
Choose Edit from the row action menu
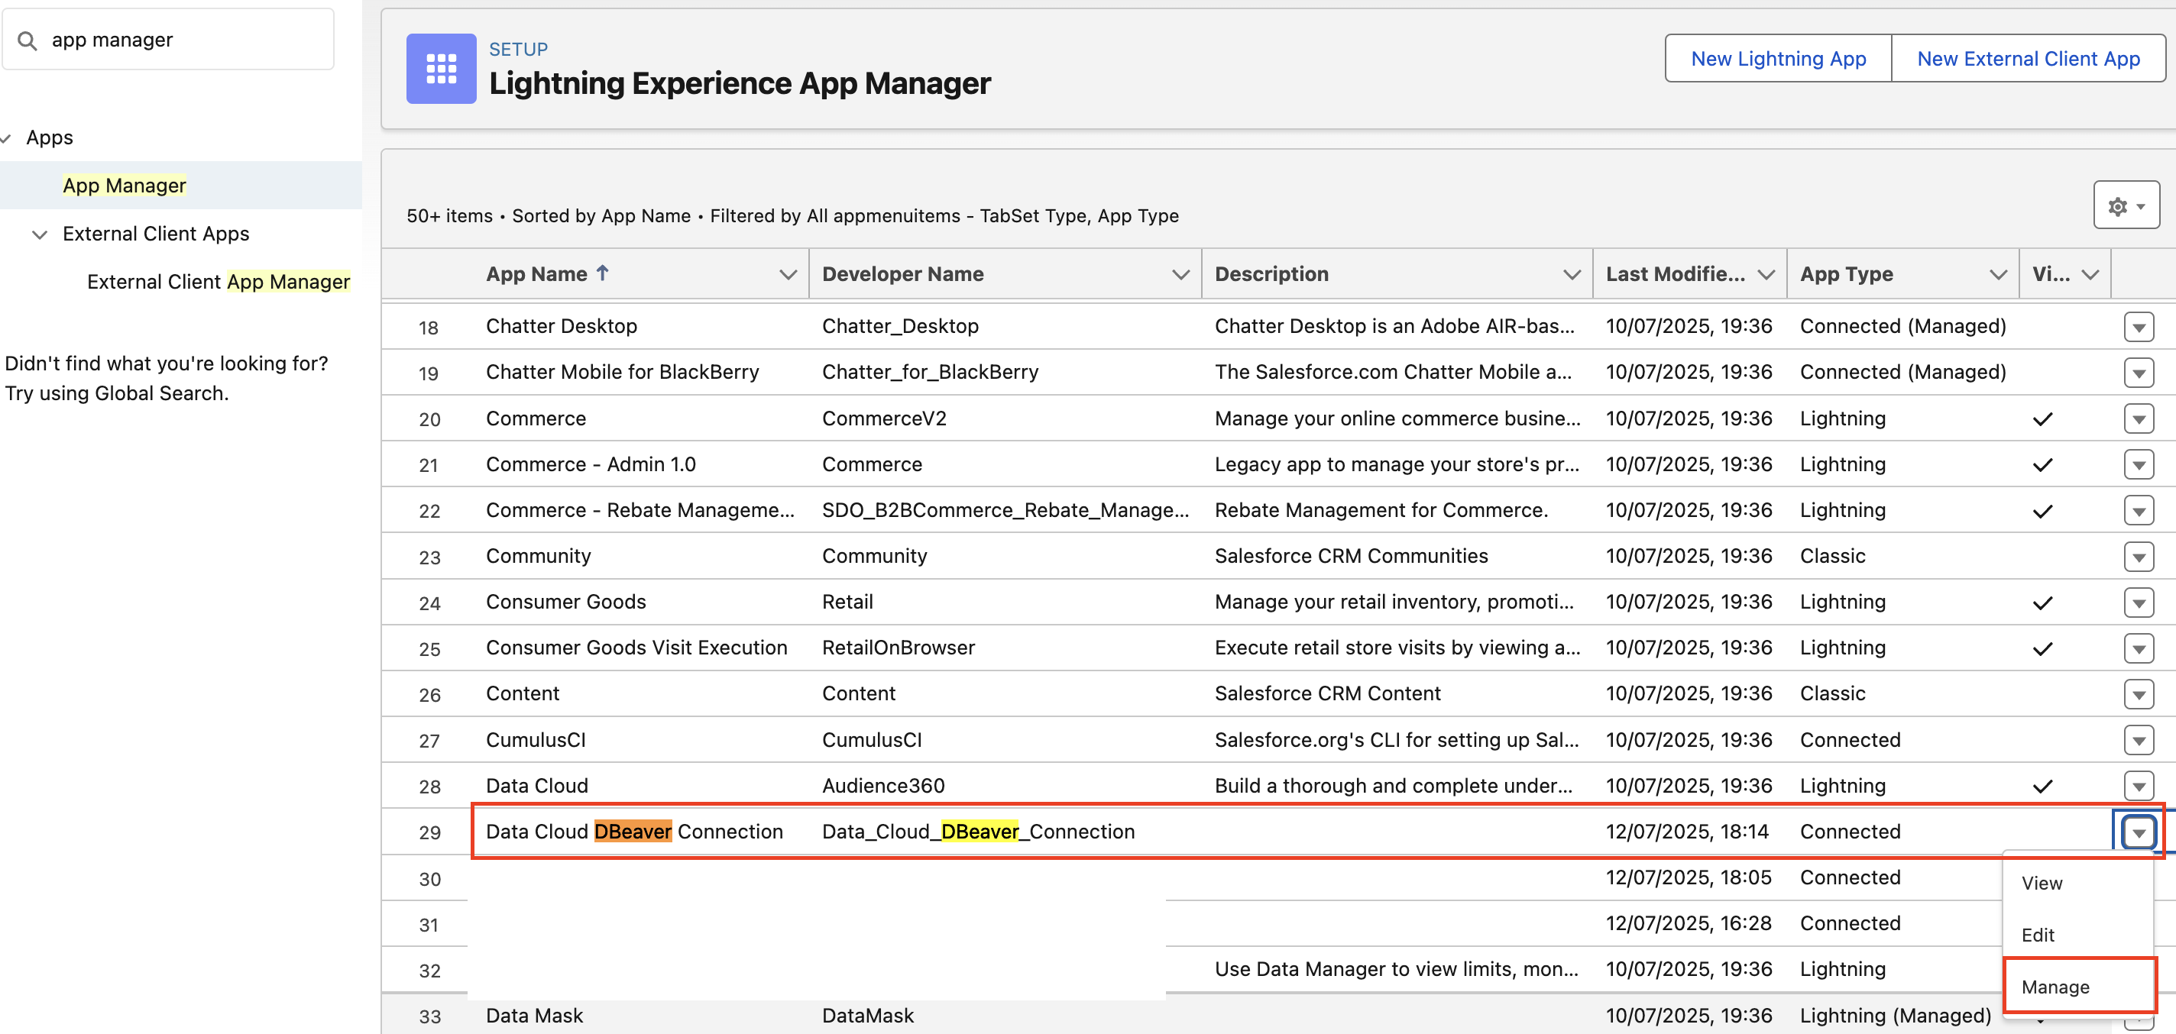coord(2038,935)
